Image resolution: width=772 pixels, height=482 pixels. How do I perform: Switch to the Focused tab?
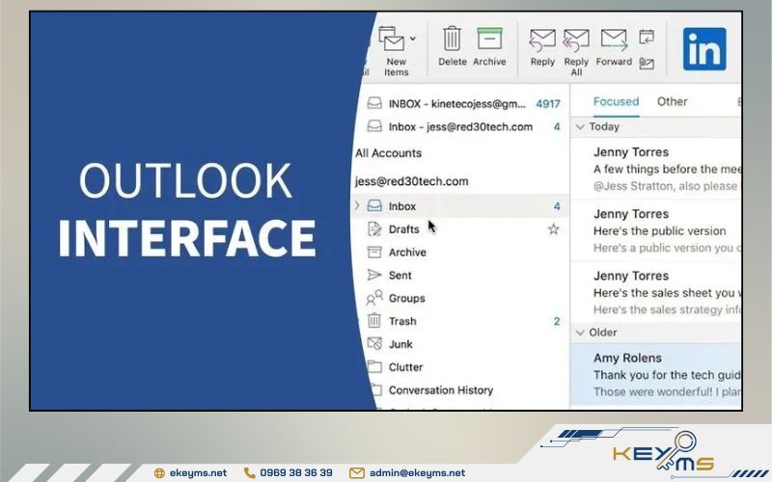(x=616, y=102)
